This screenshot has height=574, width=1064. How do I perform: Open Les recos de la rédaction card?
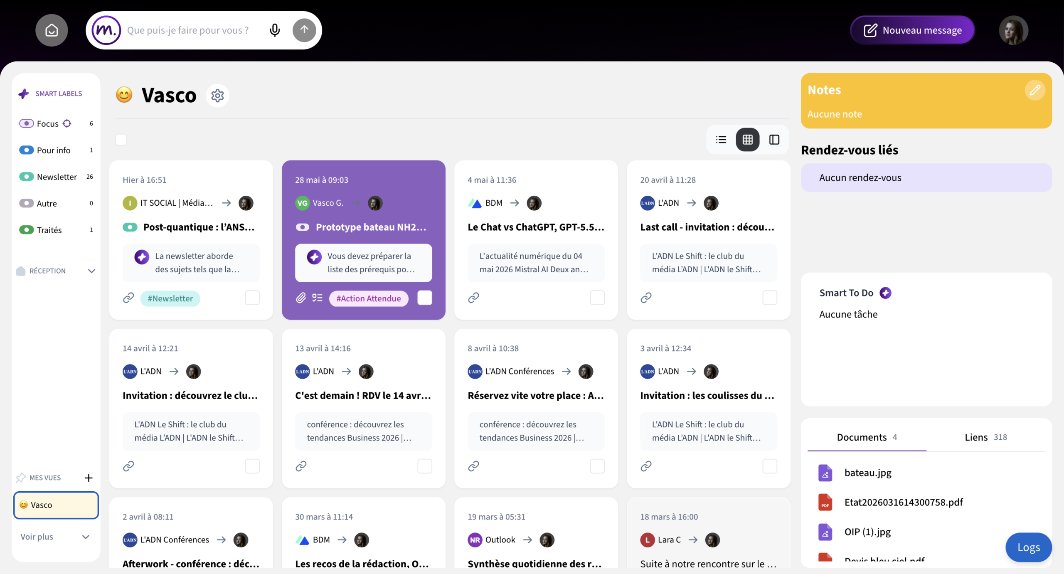click(363, 533)
